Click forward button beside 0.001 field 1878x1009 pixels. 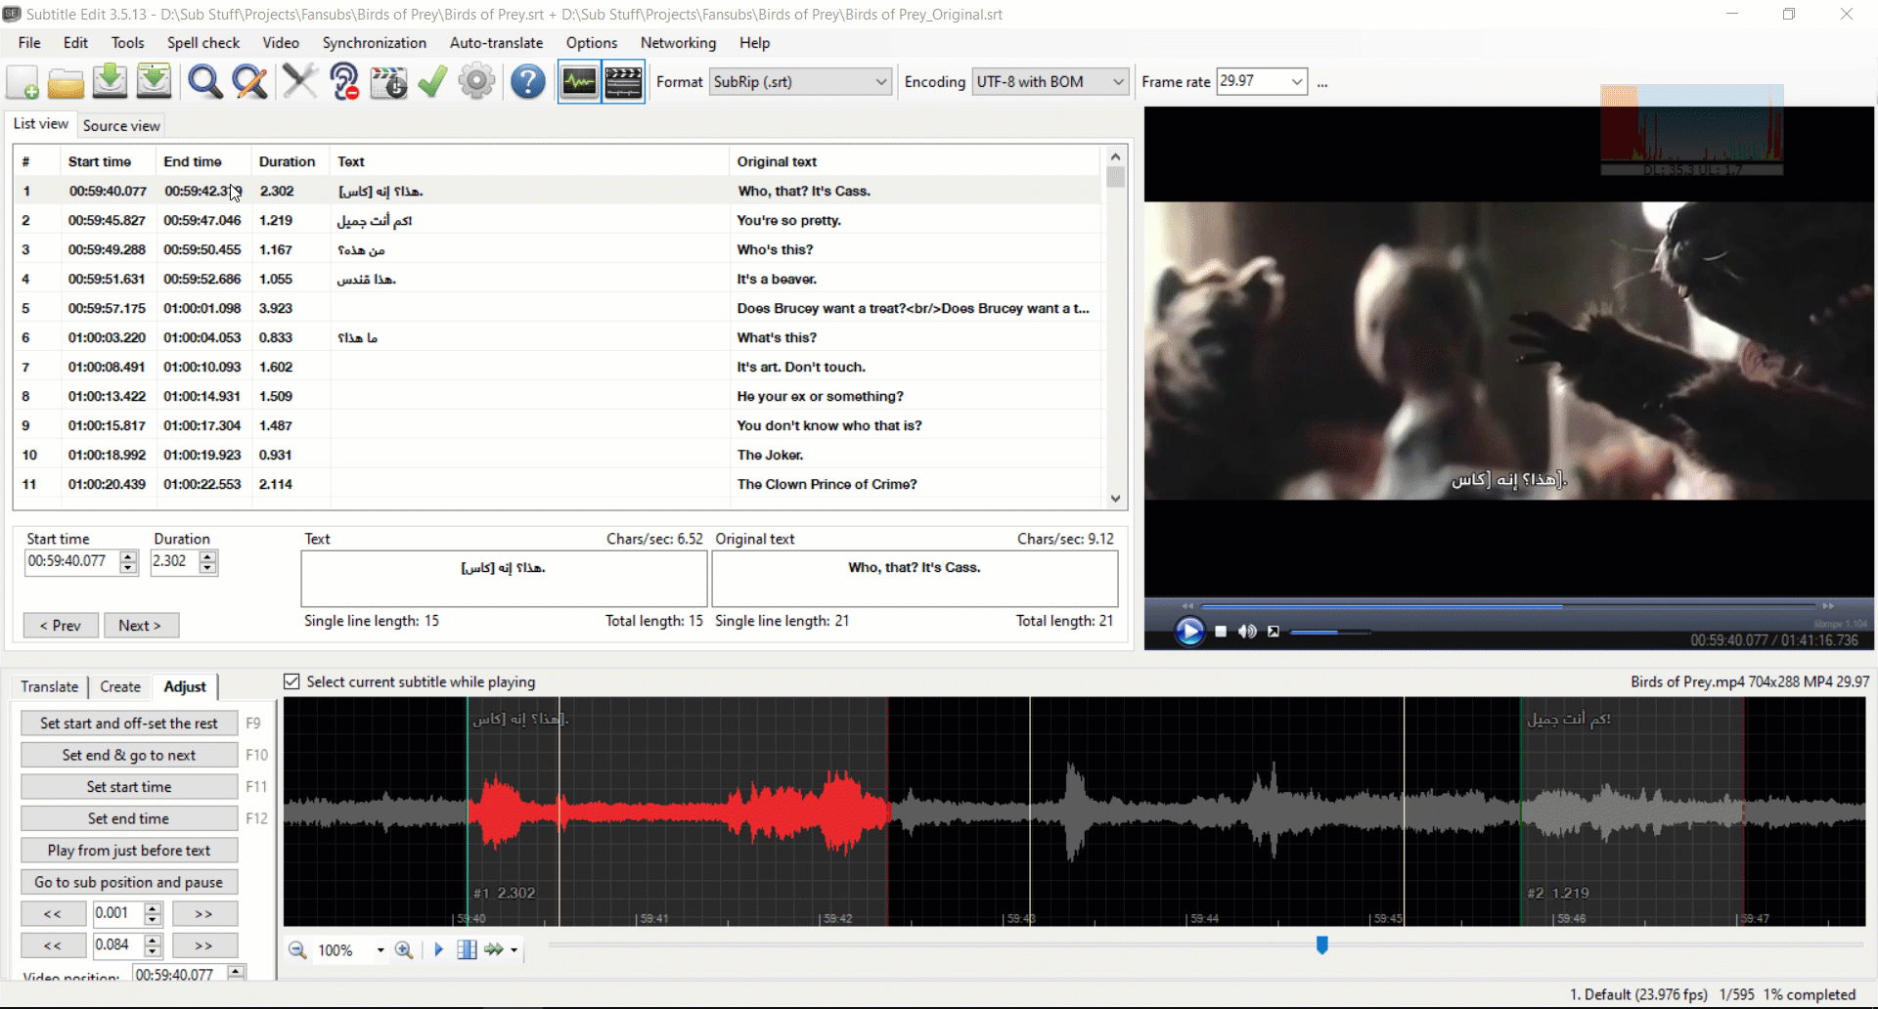203,913
